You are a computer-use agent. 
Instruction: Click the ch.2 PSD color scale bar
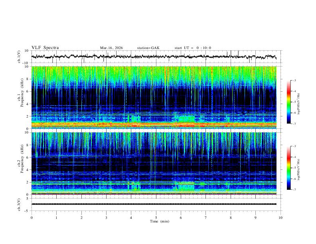point(288,168)
